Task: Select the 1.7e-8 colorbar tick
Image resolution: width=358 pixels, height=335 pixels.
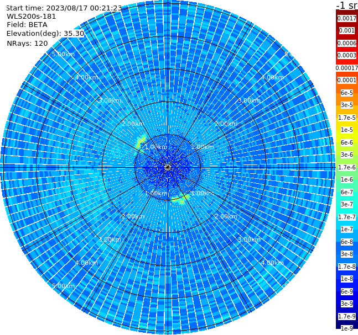Action: pyautogui.click(x=347, y=267)
